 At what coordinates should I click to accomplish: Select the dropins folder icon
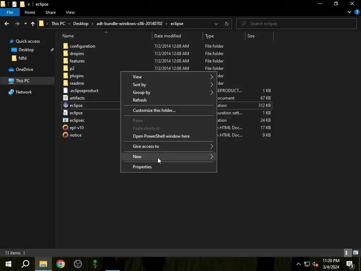point(66,54)
